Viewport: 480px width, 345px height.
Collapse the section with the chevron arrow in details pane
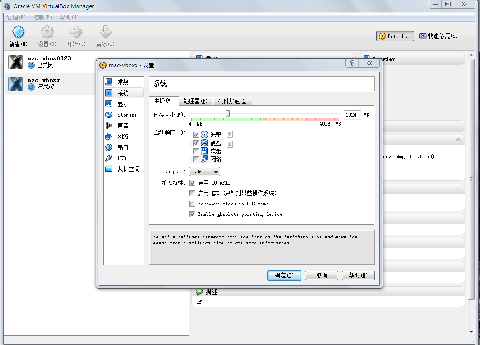click(458, 140)
